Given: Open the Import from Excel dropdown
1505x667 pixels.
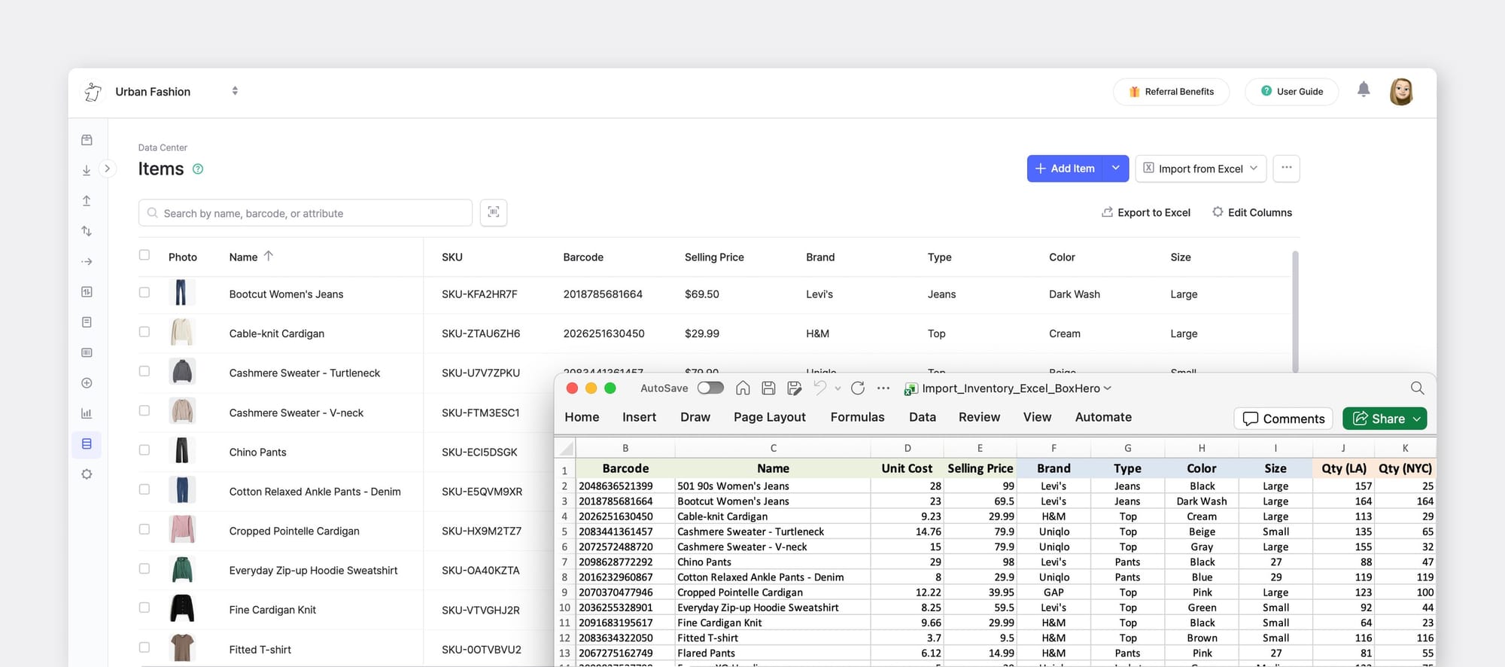Looking at the screenshot, I should click(1200, 169).
